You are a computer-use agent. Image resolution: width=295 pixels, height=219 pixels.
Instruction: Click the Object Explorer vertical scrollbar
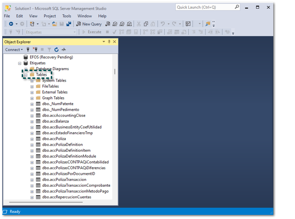115,71
